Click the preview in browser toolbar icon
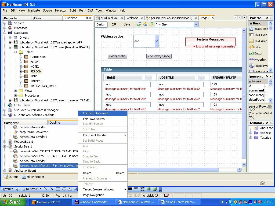275x206 pixels. pos(139,24)
